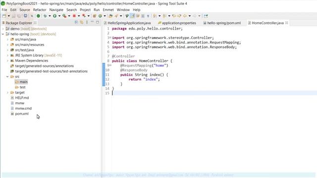The height and width of the screenshot is (178, 317).
Task: Switch to HelloSpringApplication.java tab
Action: pos(127,23)
